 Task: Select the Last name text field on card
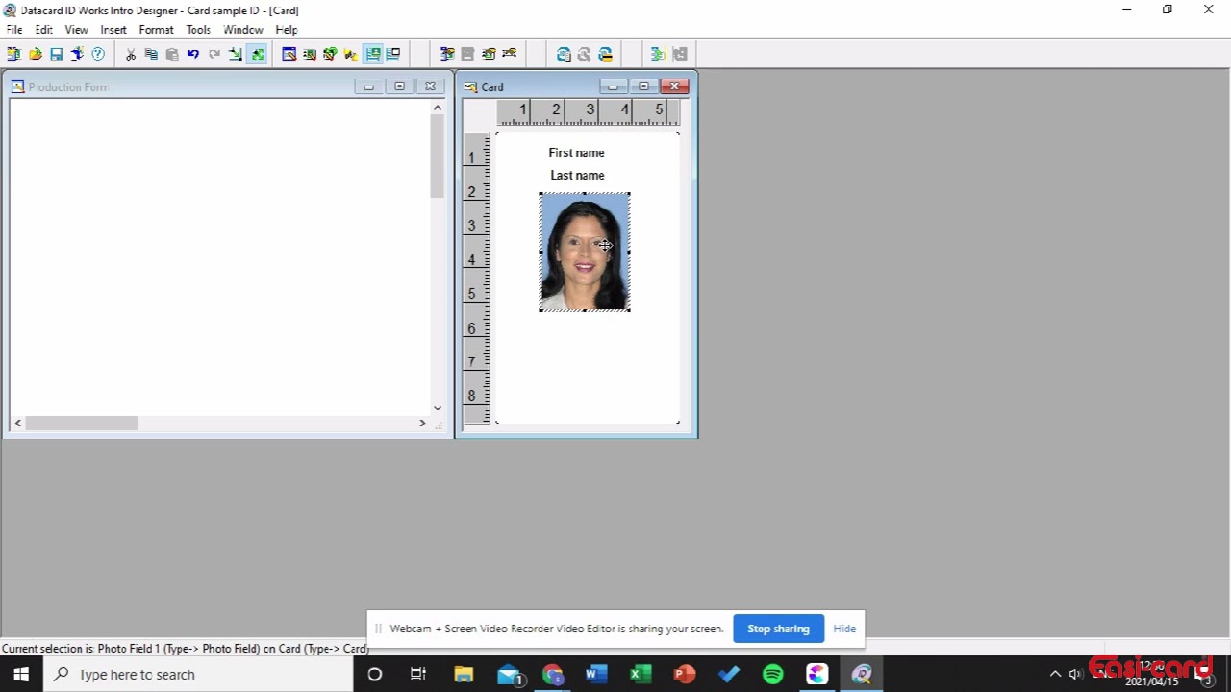click(577, 176)
